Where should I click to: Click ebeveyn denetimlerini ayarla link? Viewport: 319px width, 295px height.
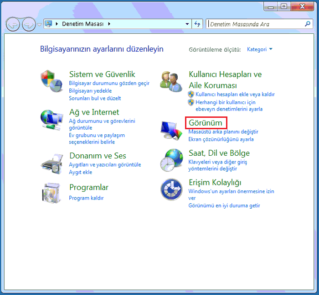pos(229,105)
